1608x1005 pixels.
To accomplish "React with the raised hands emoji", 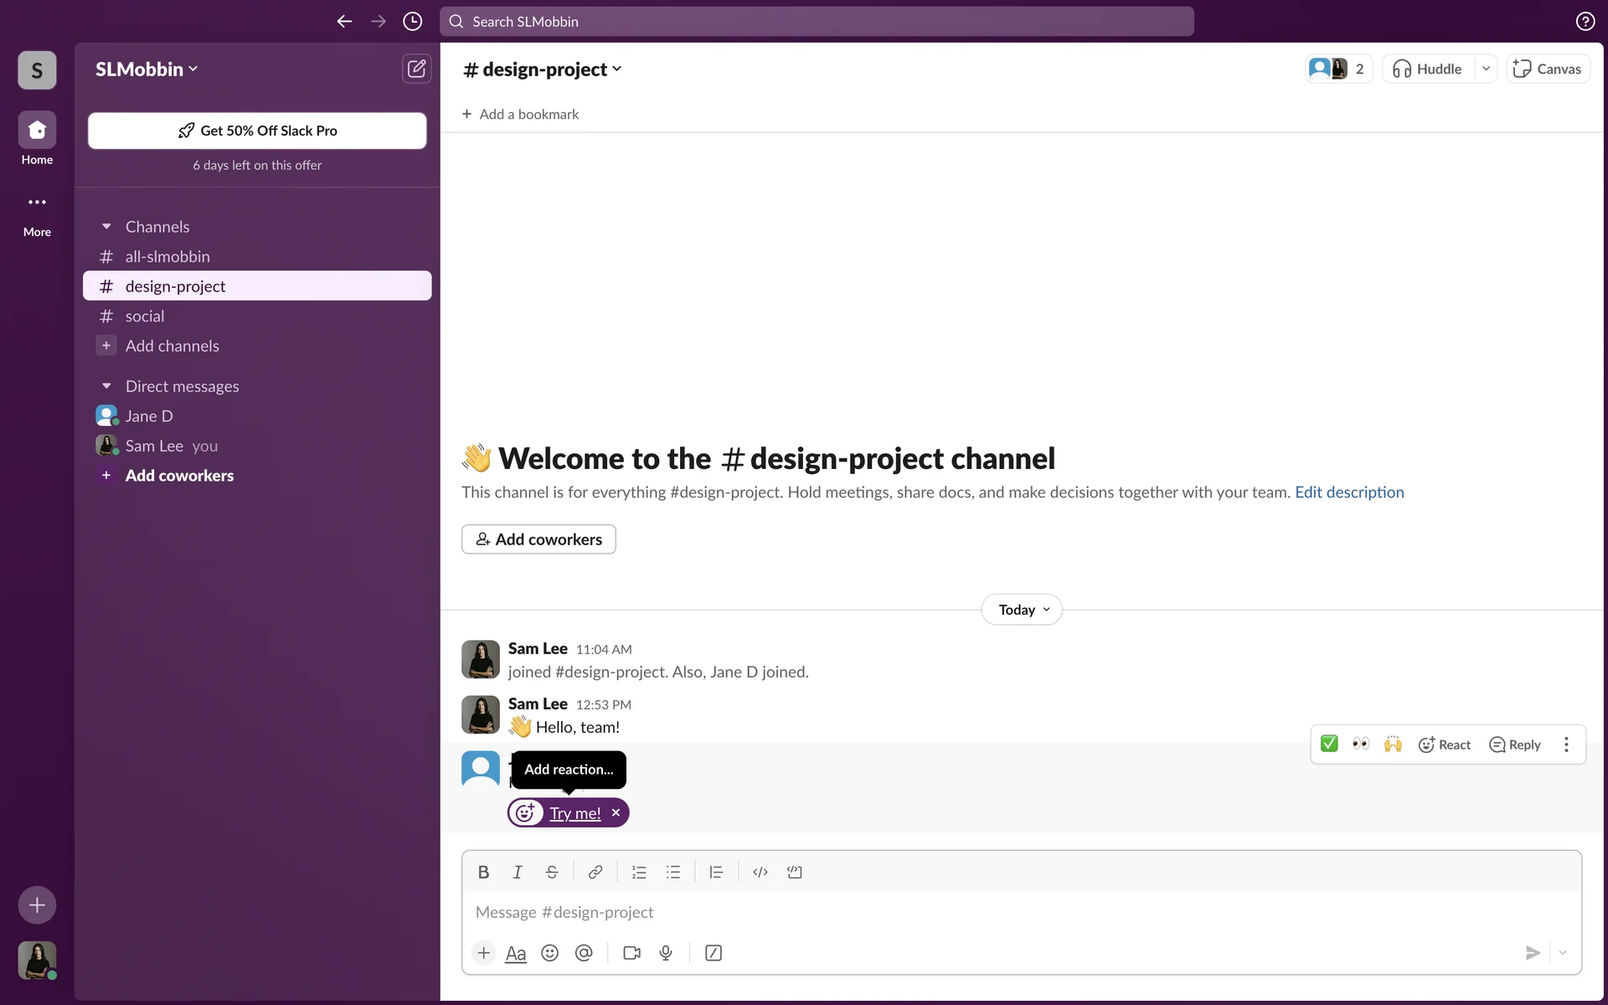I will click(1393, 744).
